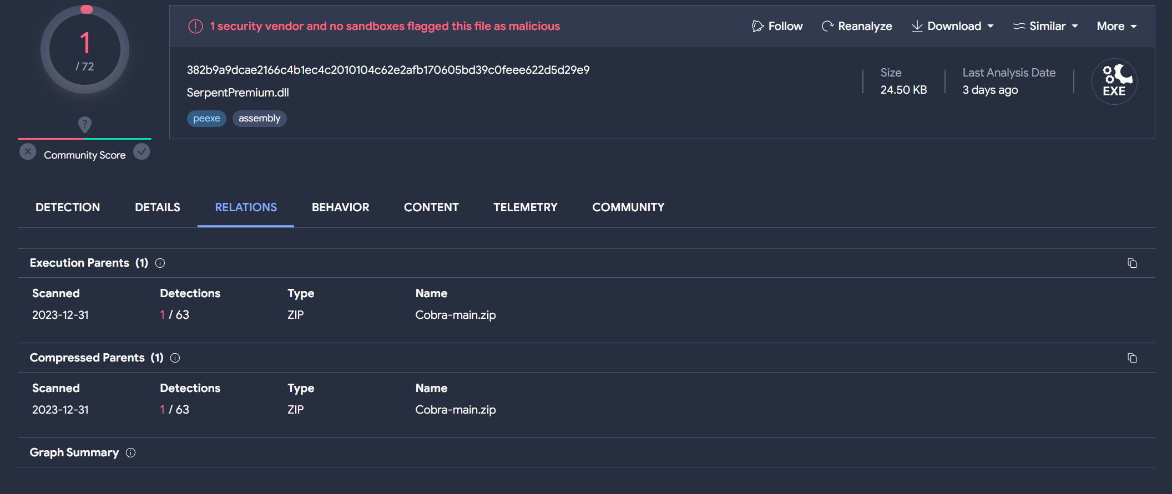The width and height of the screenshot is (1172, 494).
Task: Copy the Compressed Parents table
Action: pos(1132,358)
